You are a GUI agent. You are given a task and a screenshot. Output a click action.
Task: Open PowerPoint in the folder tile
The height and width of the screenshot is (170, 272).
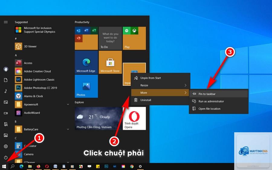point(79,38)
